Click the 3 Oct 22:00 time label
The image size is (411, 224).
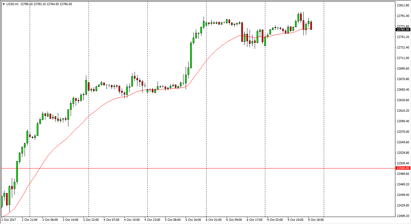coord(91,220)
